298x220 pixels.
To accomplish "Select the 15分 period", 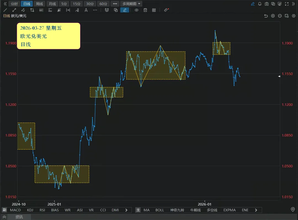I will coord(77,4).
